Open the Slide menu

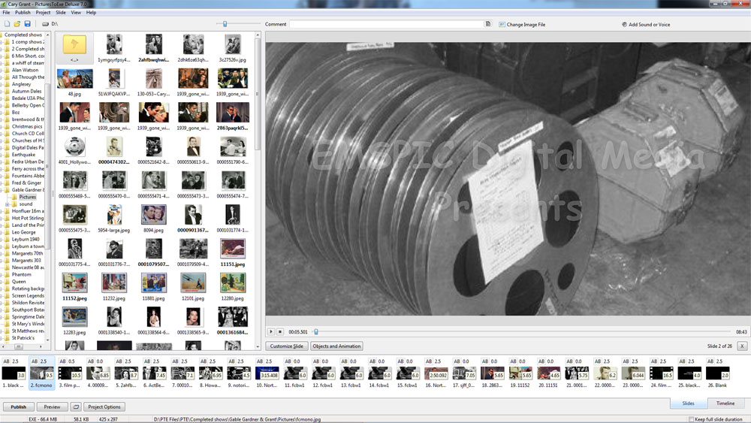61,13
